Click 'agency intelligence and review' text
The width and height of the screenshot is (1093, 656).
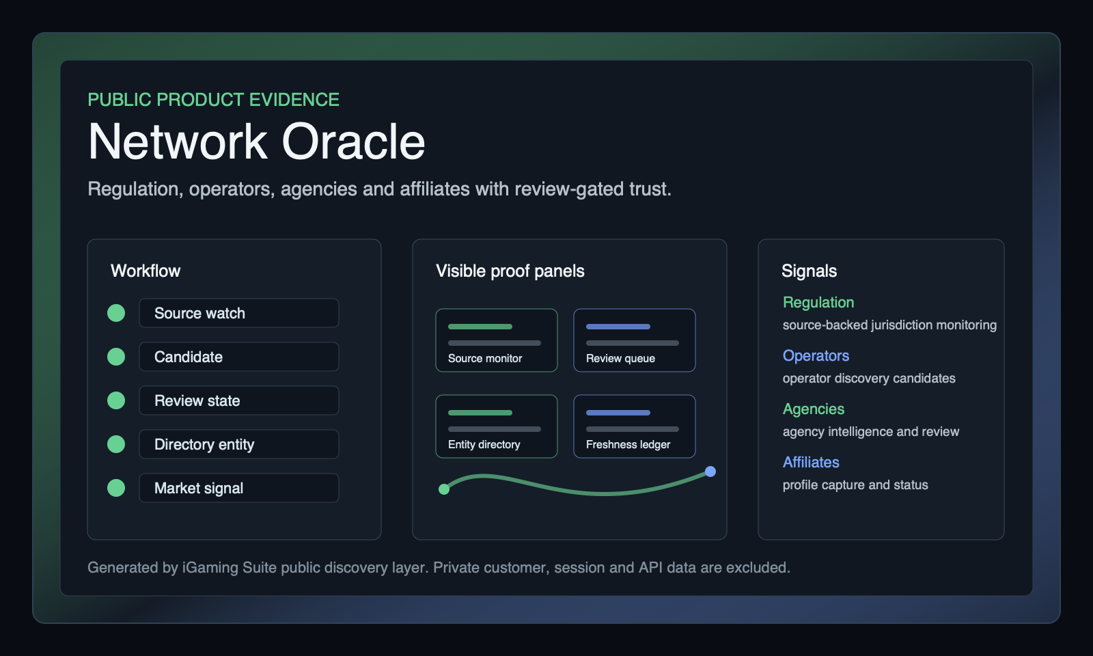point(871,431)
